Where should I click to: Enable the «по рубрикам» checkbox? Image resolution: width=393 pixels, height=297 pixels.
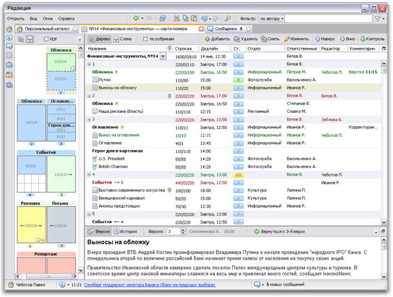point(146,39)
